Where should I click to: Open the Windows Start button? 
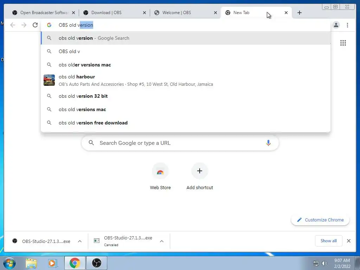click(x=9, y=263)
